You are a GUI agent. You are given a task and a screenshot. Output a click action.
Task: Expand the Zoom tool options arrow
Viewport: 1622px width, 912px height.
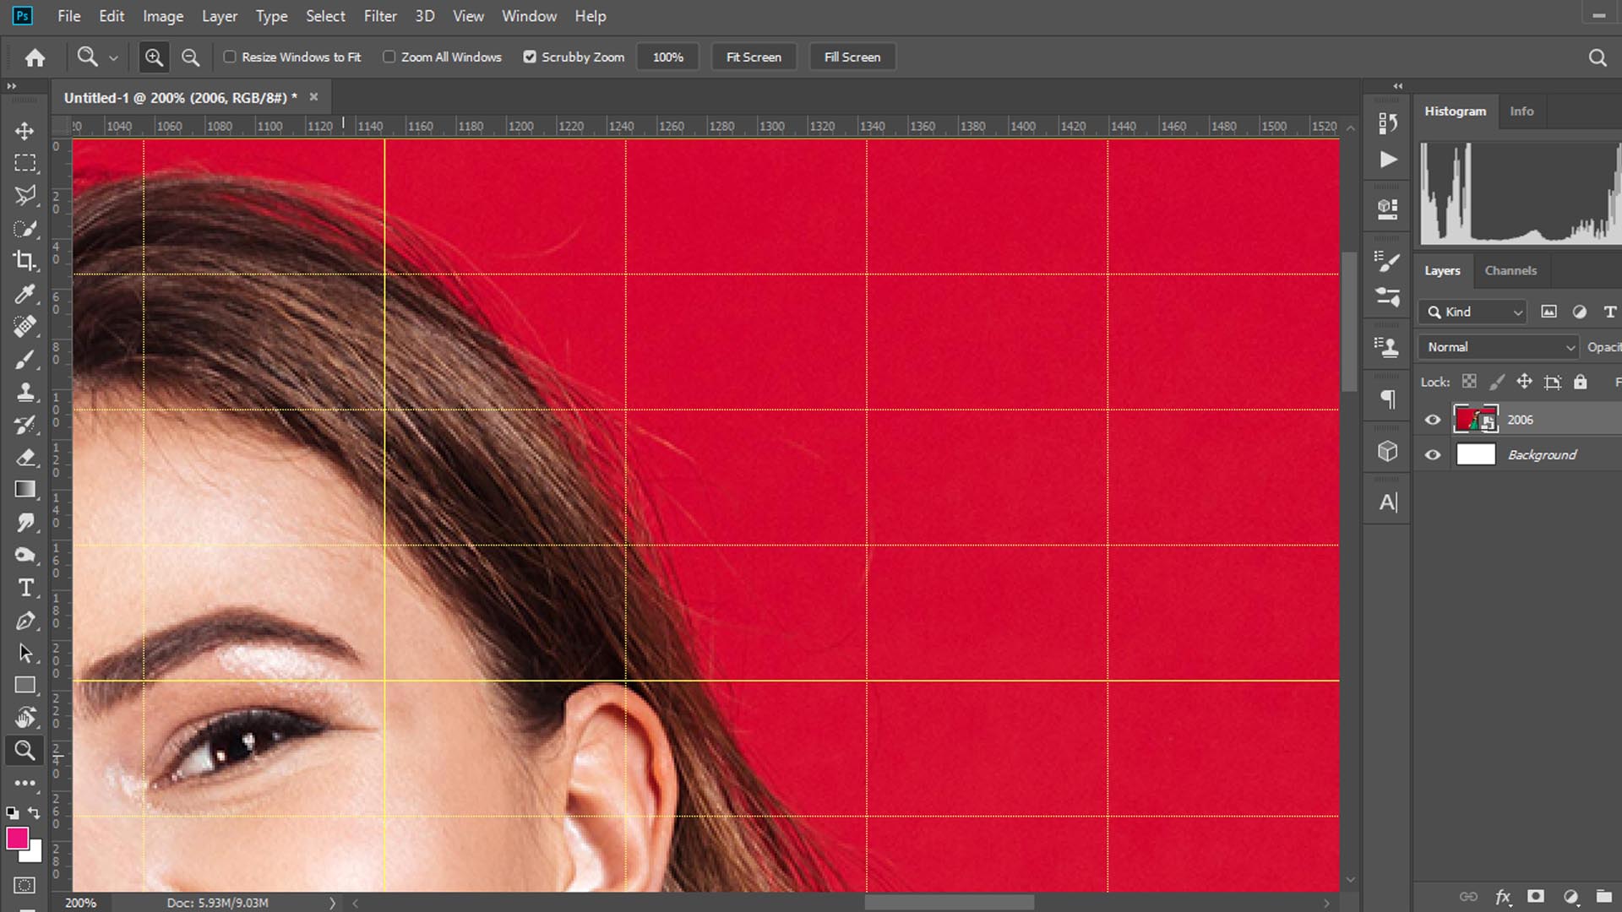[113, 57]
